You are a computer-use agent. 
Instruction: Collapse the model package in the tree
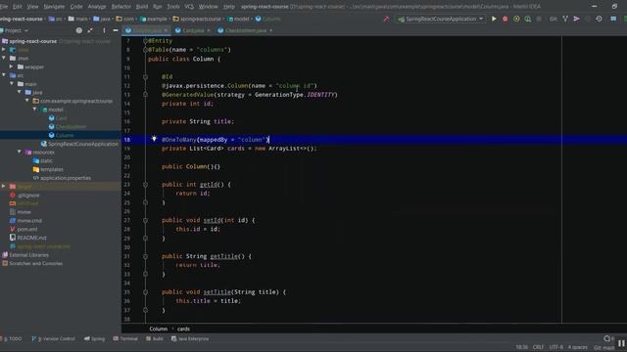pyautogui.click(x=35, y=110)
